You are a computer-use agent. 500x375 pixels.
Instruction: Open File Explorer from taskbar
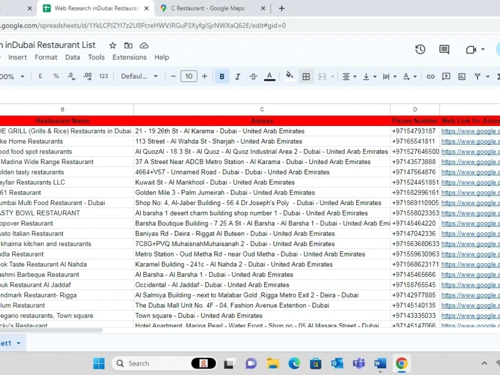[x=272, y=363]
